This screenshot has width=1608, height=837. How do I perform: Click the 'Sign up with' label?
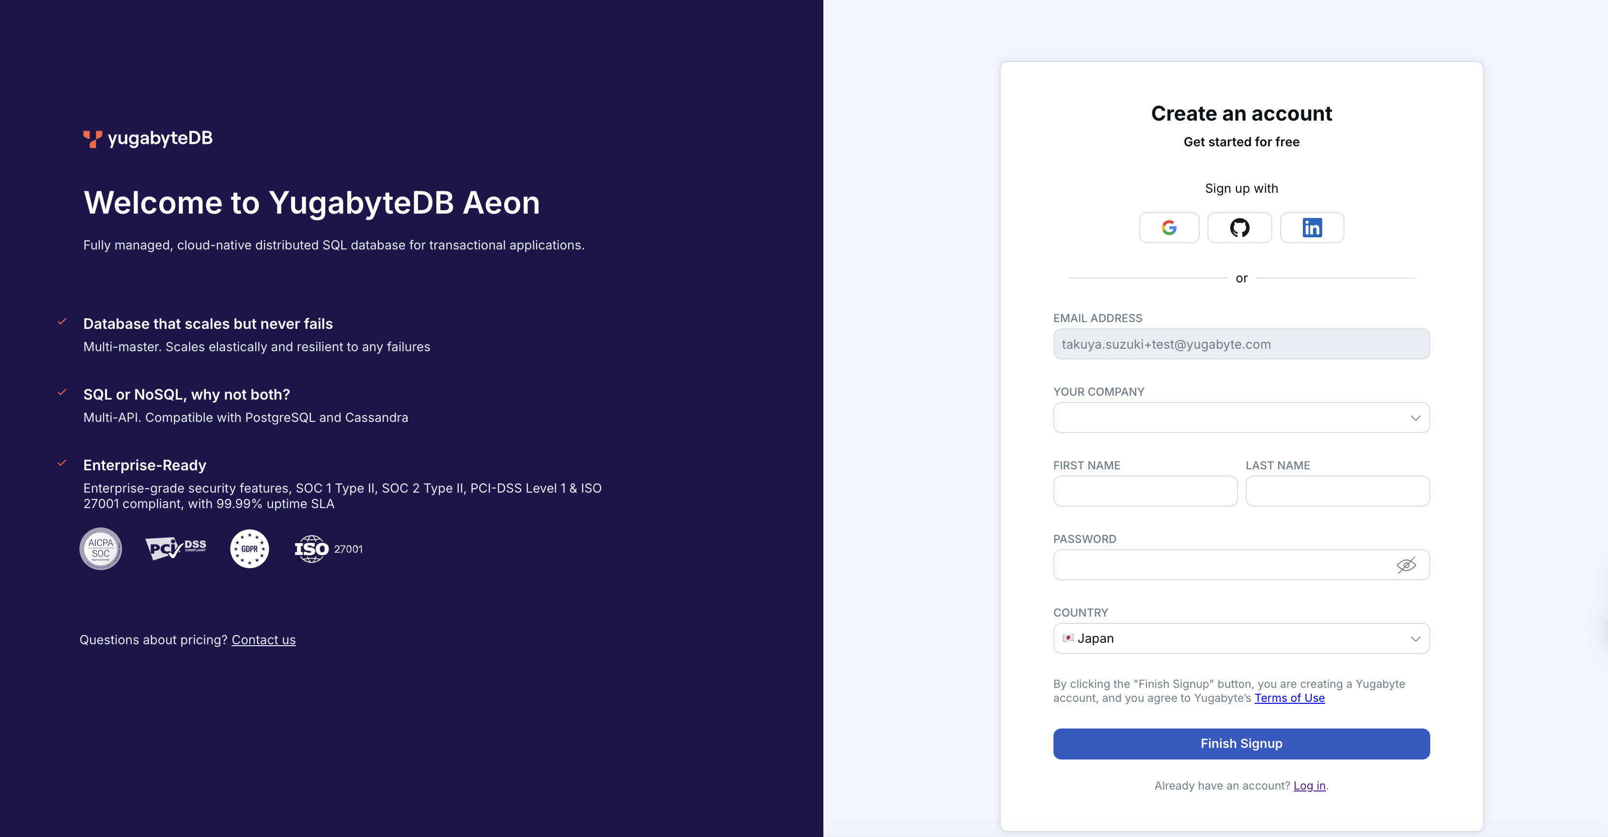coord(1241,188)
